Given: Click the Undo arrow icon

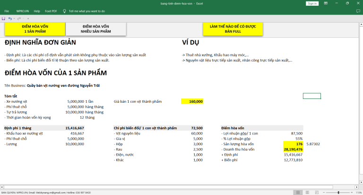Looking at the screenshot, I should click(10, 18).
